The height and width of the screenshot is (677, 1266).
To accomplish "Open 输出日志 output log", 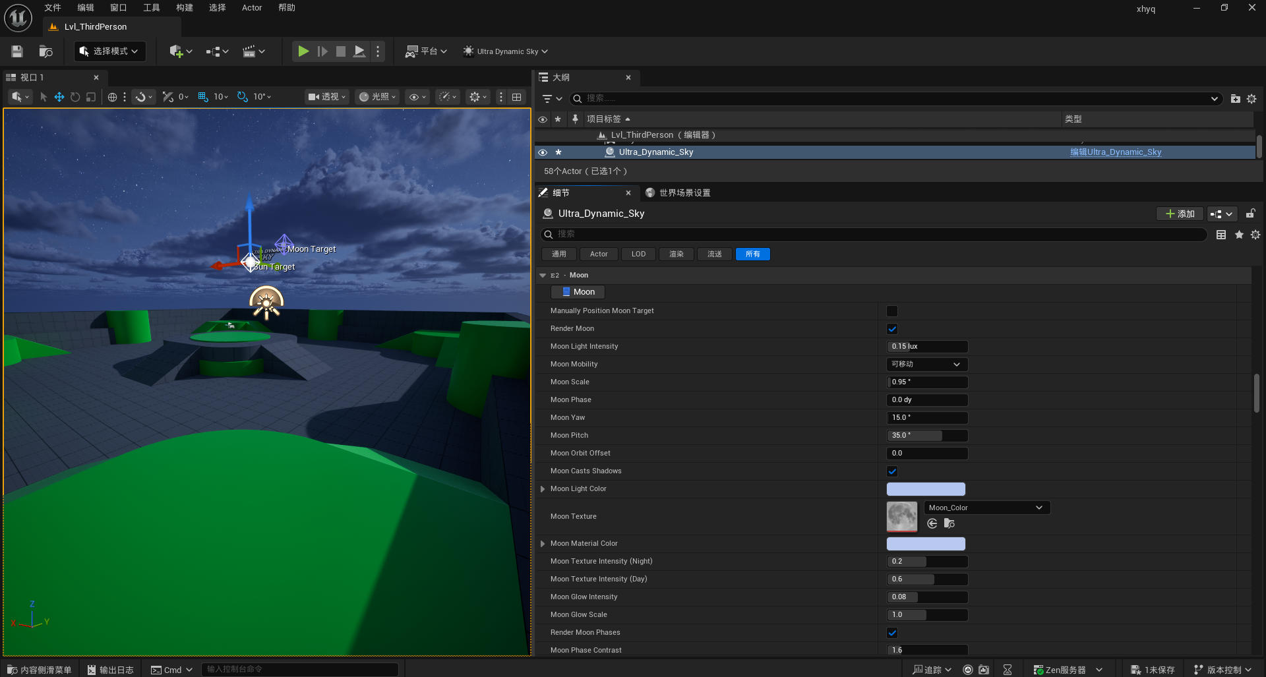I will click(111, 670).
